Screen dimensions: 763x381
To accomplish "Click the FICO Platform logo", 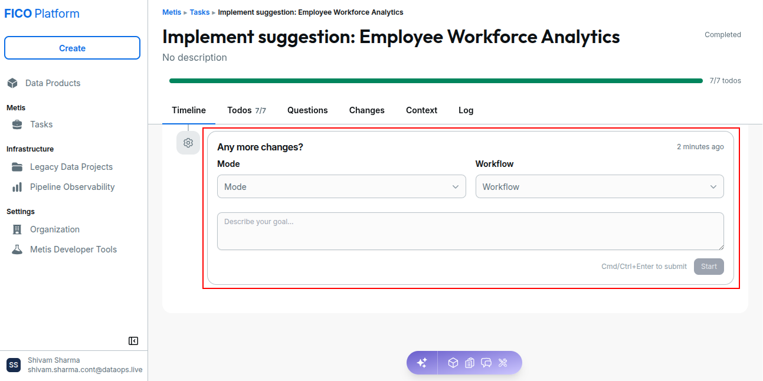I will tap(42, 14).
